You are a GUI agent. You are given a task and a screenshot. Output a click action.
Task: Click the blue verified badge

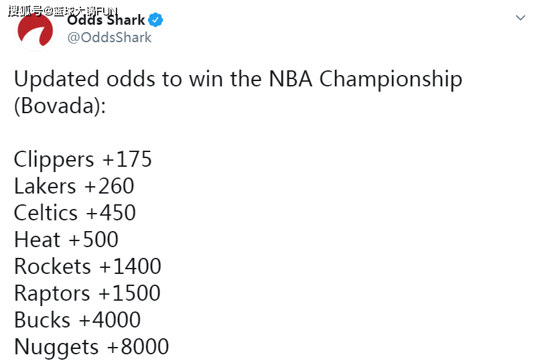(155, 19)
